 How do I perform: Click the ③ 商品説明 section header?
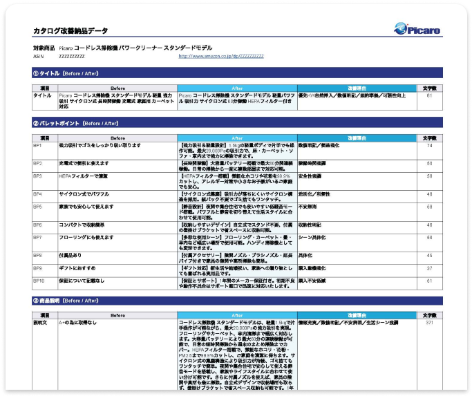[x=237, y=301]
